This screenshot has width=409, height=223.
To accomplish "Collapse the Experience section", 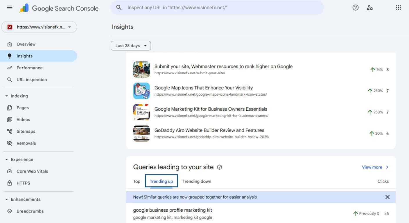I will pos(6,159).
